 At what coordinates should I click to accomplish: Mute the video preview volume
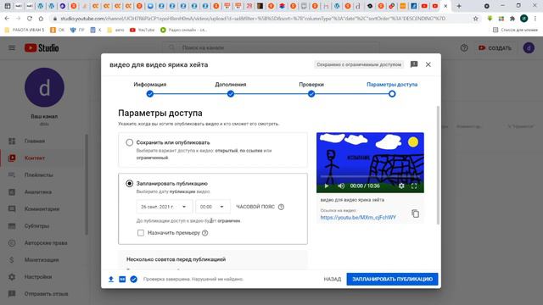(341, 186)
